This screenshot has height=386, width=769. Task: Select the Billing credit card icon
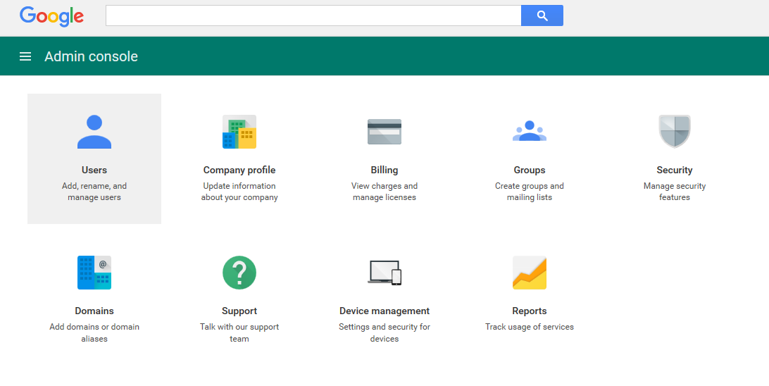coord(384,132)
